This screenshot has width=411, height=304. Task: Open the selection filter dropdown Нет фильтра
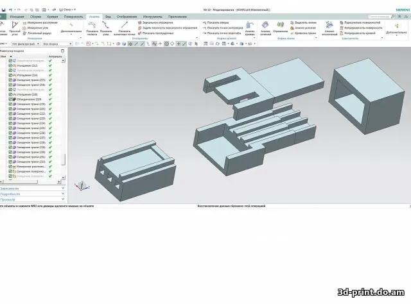coord(26,44)
